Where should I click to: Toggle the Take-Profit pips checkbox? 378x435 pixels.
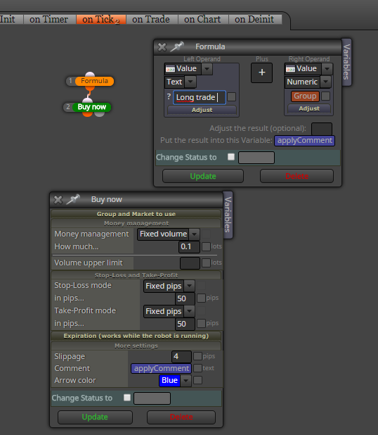coord(201,323)
